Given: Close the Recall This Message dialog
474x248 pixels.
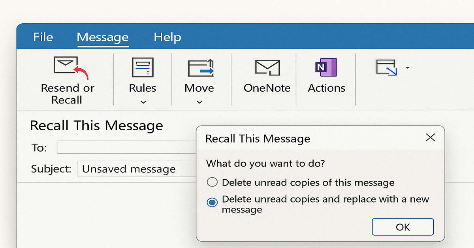Looking at the screenshot, I should pyautogui.click(x=430, y=137).
